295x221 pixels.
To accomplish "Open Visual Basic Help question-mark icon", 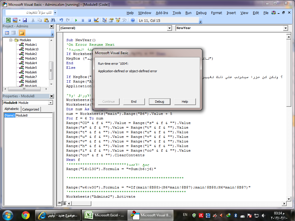I will pyautogui.click(x=133, y=20).
